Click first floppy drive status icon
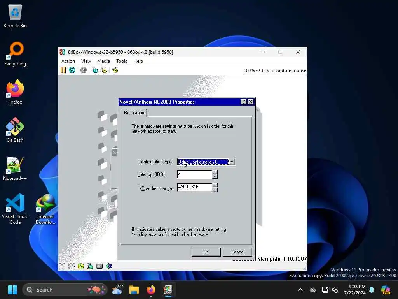This screenshot has width=398, height=299. click(x=62, y=266)
